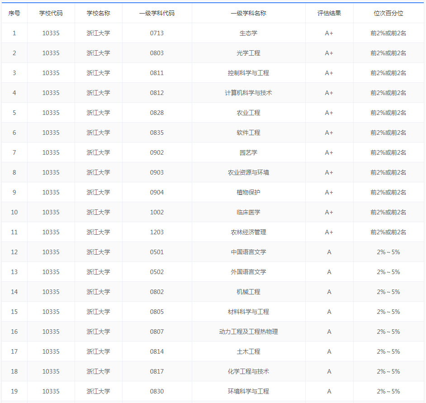Click the 学校代码 column header

click(51, 13)
